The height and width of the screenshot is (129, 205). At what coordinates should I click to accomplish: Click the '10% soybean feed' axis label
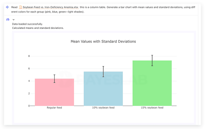(x=103, y=108)
